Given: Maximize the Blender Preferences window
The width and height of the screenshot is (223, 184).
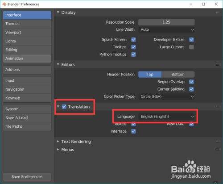Looking at the screenshot, I should 203,4.
